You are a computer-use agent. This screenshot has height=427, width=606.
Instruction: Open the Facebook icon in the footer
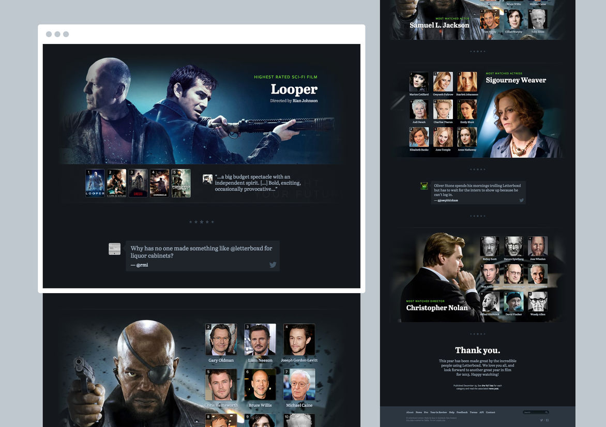(547, 420)
